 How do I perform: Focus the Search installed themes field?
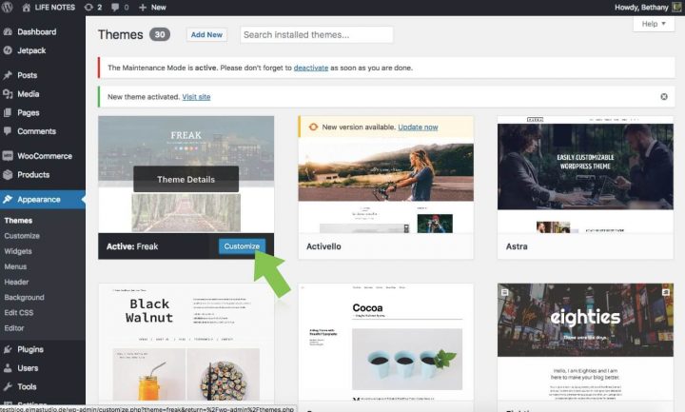(x=316, y=35)
